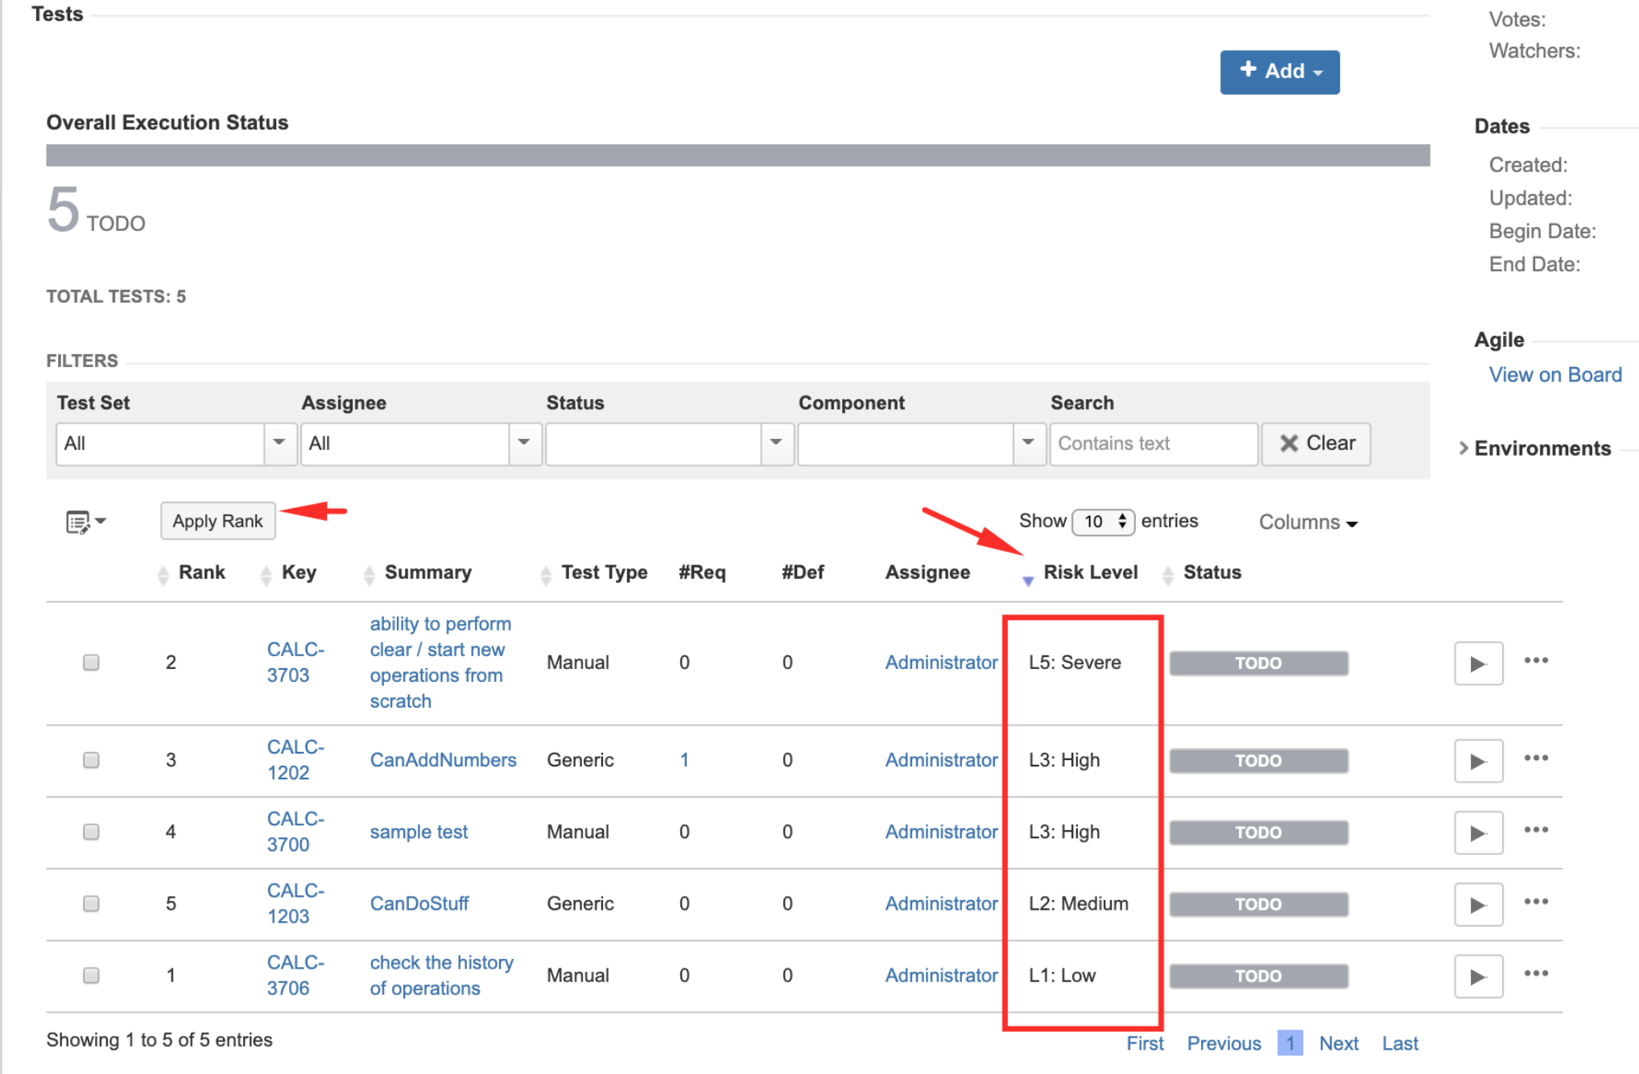Open the Add tests dropdown button
Viewport: 1639px width, 1074px height.
point(1280,72)
